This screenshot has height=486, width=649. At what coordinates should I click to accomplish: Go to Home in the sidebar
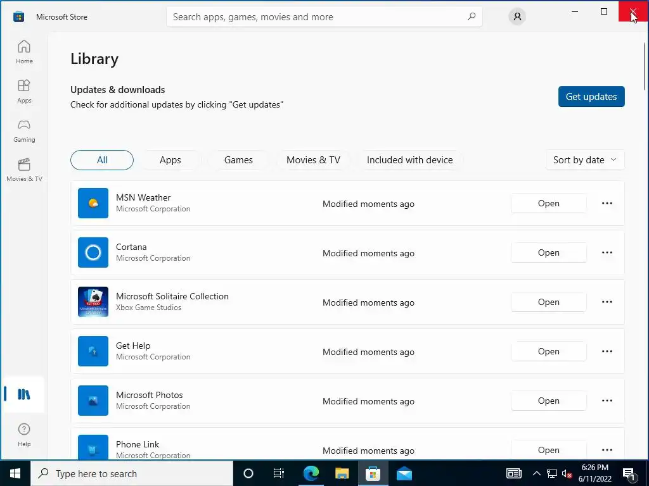coord(24,52)
